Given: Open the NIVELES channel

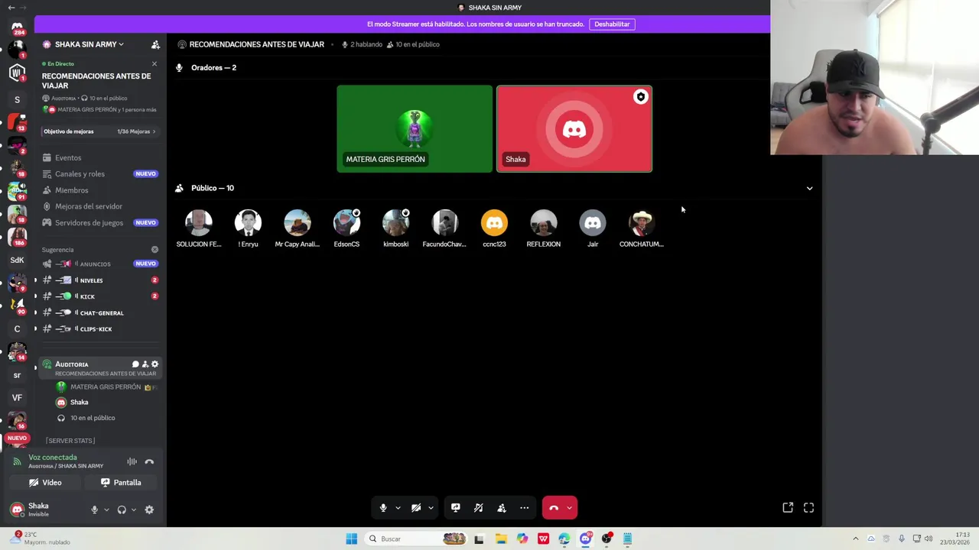Looking at the screenshot, I should (x=99, y=280).
